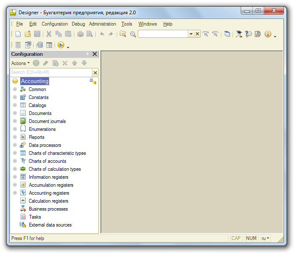Click the global search folder icon

[123, 34]
